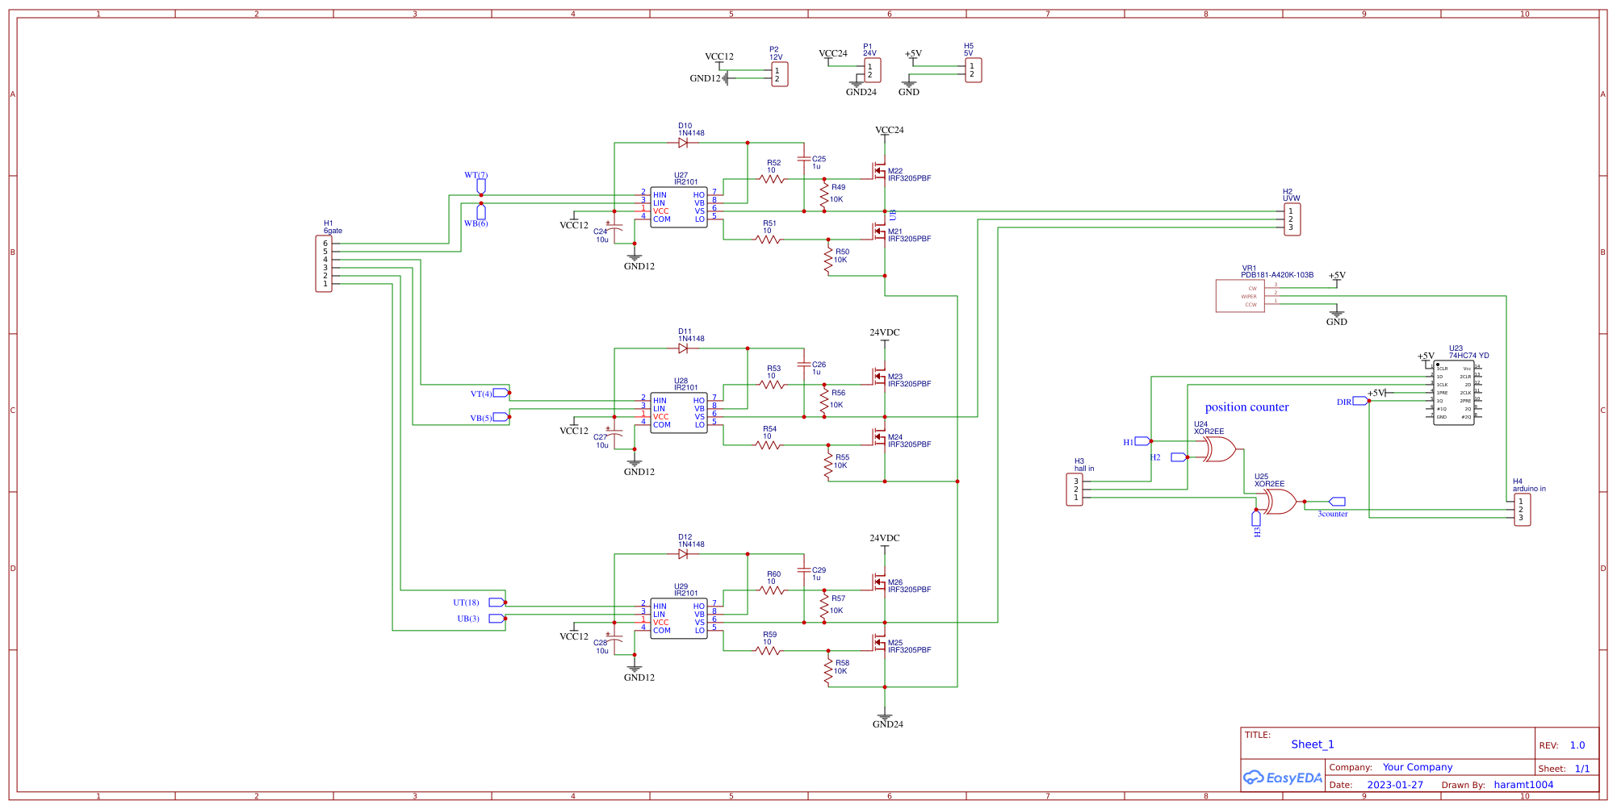Click the GND24 ground symbol near P1
Image resolution: width=1617 pixels, height=809 pixels.
[x=858, y=83]
